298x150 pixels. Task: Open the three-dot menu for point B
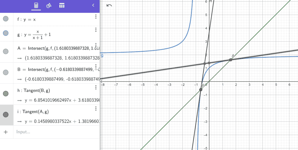click(x=96, y=66)
